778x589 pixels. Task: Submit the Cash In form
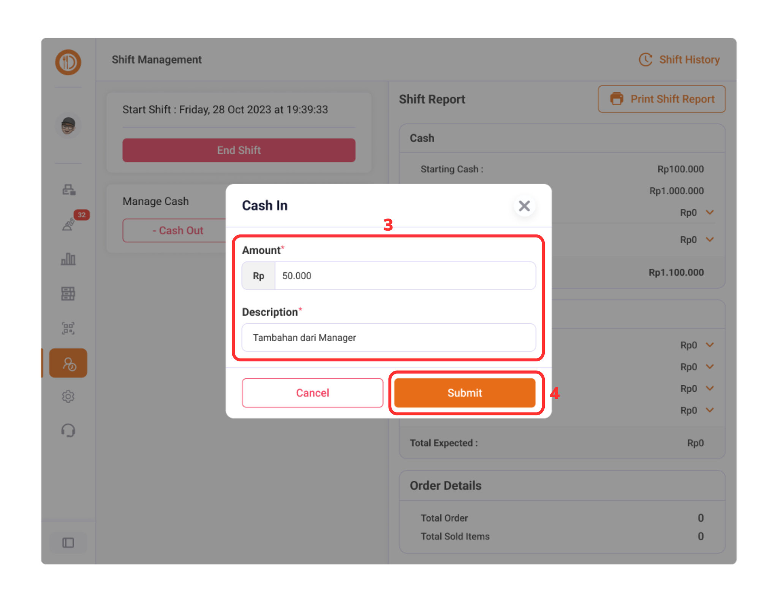coord(465,393)
